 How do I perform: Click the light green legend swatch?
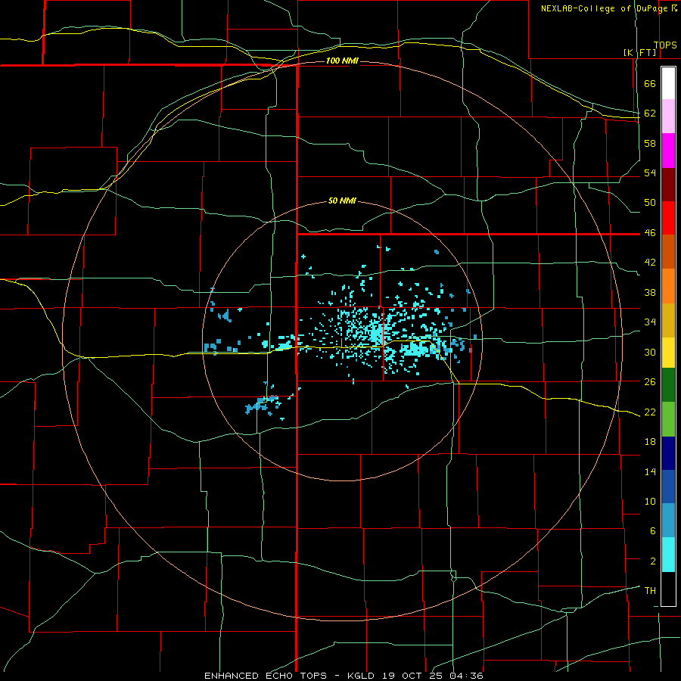click(668, 419)
